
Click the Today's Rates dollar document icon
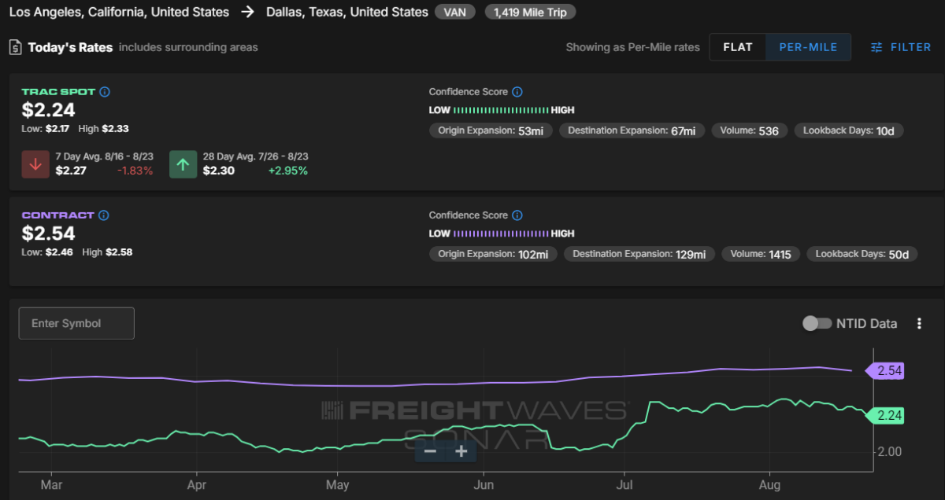[15, 47]
